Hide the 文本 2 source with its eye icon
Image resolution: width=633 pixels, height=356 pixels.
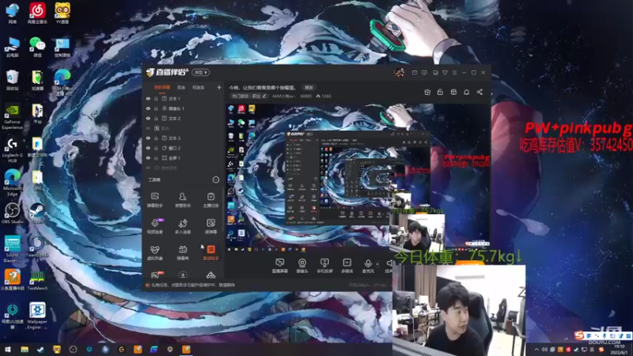[148, 118]
